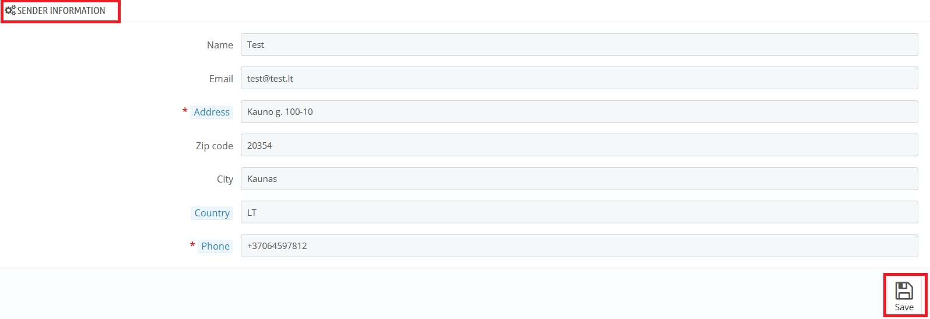Click the Country field containing LT
930x319 pixels.
click(579, 212)
